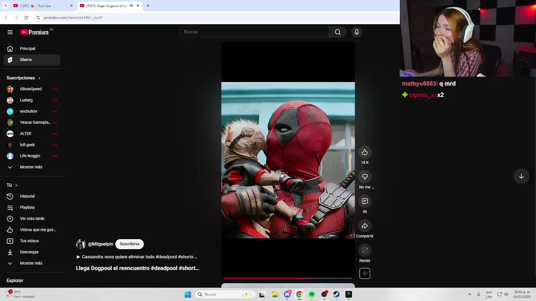This screenshot has height=301, width=536.
Task: Like the short with thumbs up
Action: [365, 152]
